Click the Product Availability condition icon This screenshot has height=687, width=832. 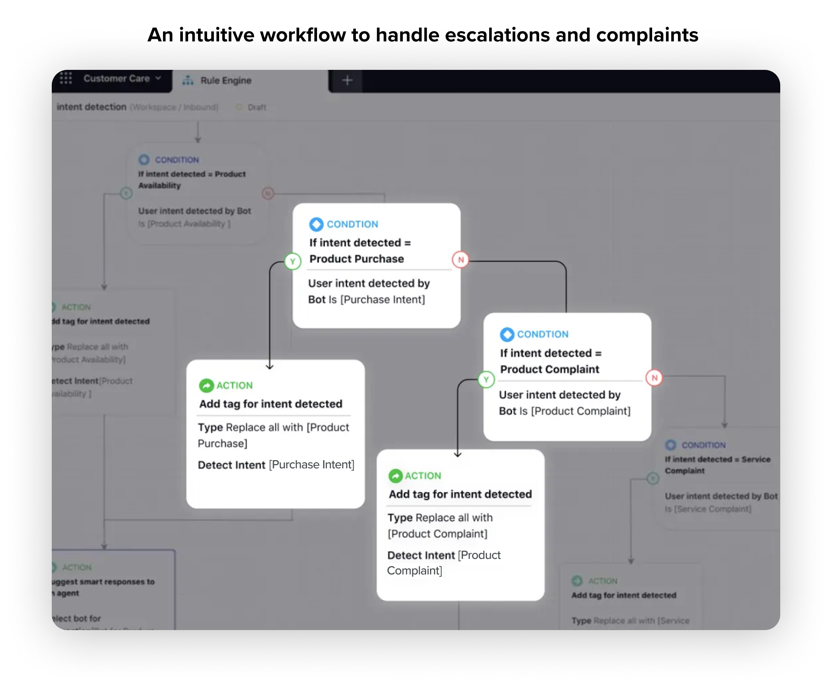(x=144, y=160)
